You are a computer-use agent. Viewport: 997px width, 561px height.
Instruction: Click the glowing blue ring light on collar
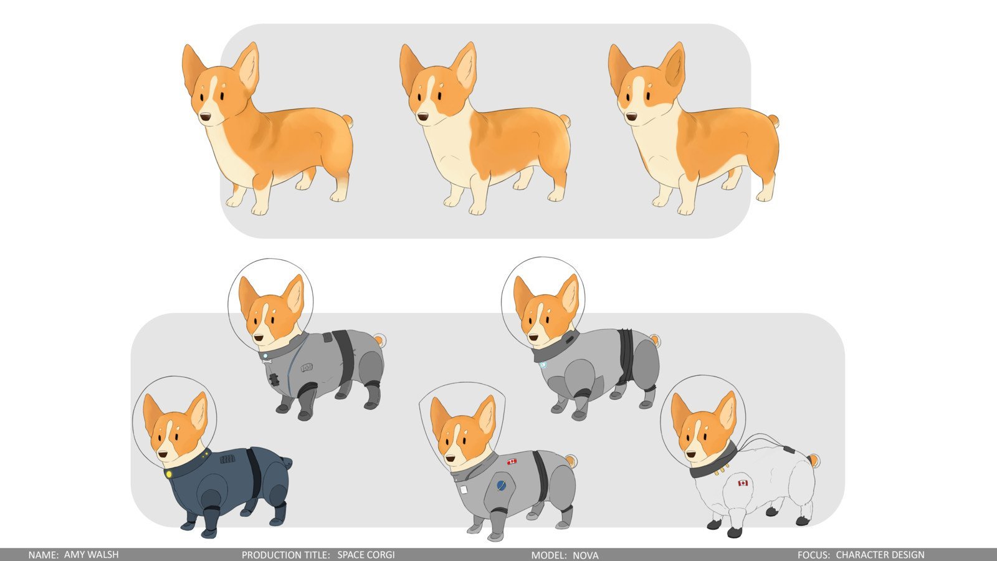point(543,365)
